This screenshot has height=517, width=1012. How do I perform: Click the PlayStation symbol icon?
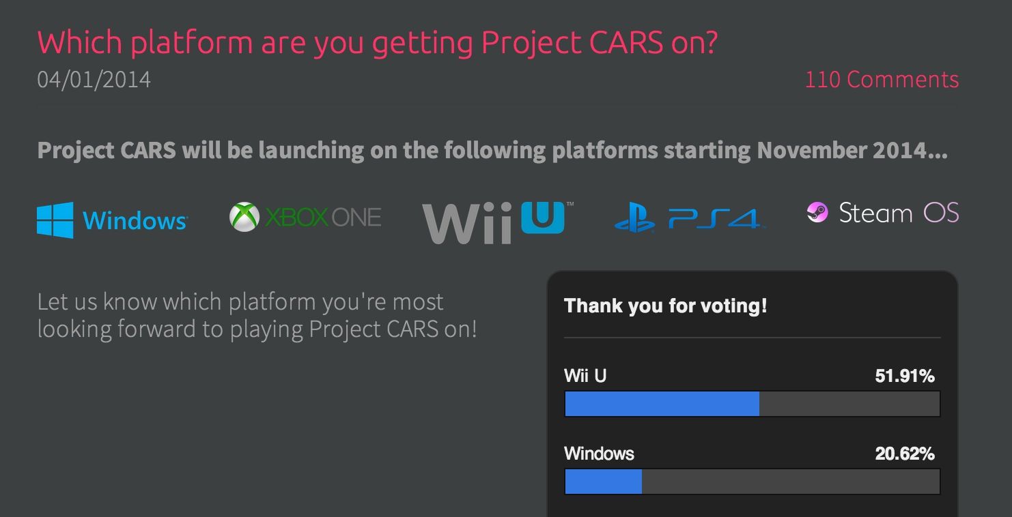click(634, 218)
